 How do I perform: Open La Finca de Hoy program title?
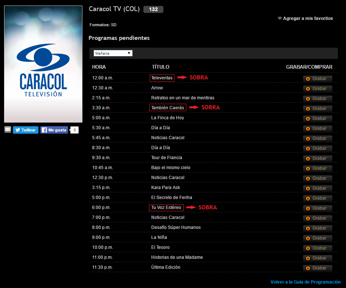[x=167, y=118]
